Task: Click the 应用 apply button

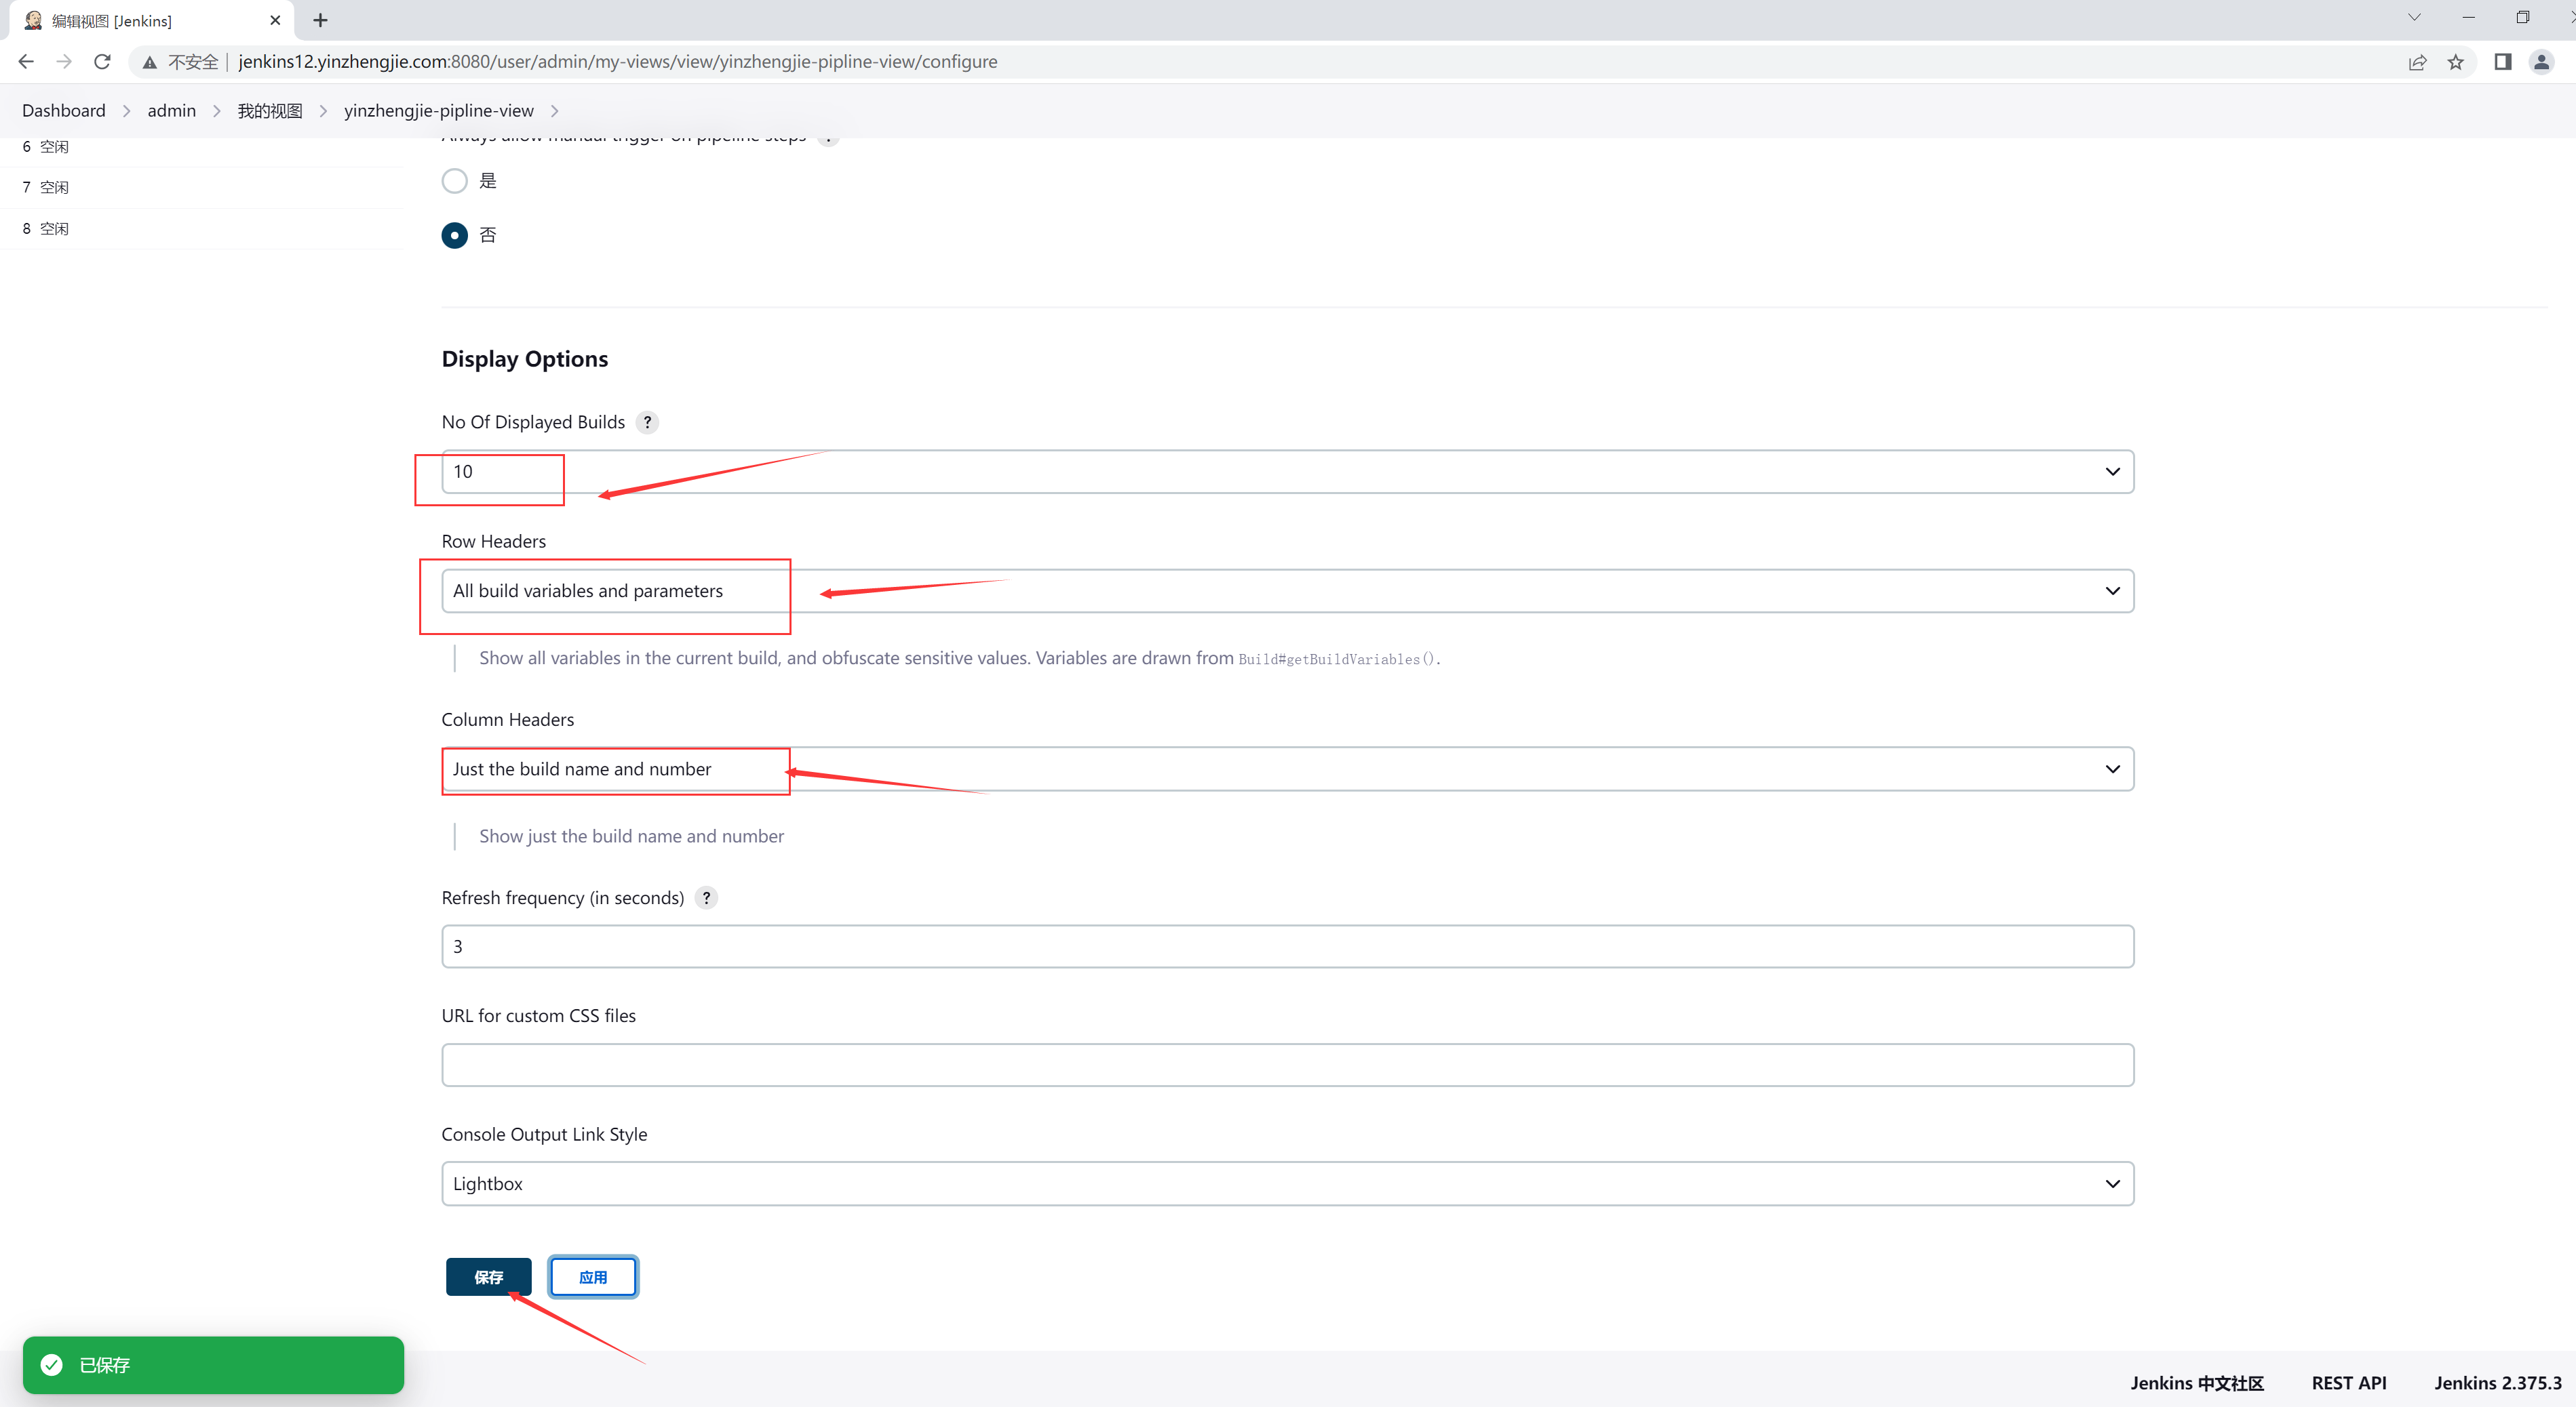Action: pyautogui.click(x=593, y=1277)
